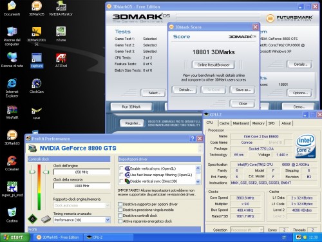The height and width of the screenshot is (242, 322).
Task: Click the Core Speed 3603.8 MHz value
Action: [245, 197]
